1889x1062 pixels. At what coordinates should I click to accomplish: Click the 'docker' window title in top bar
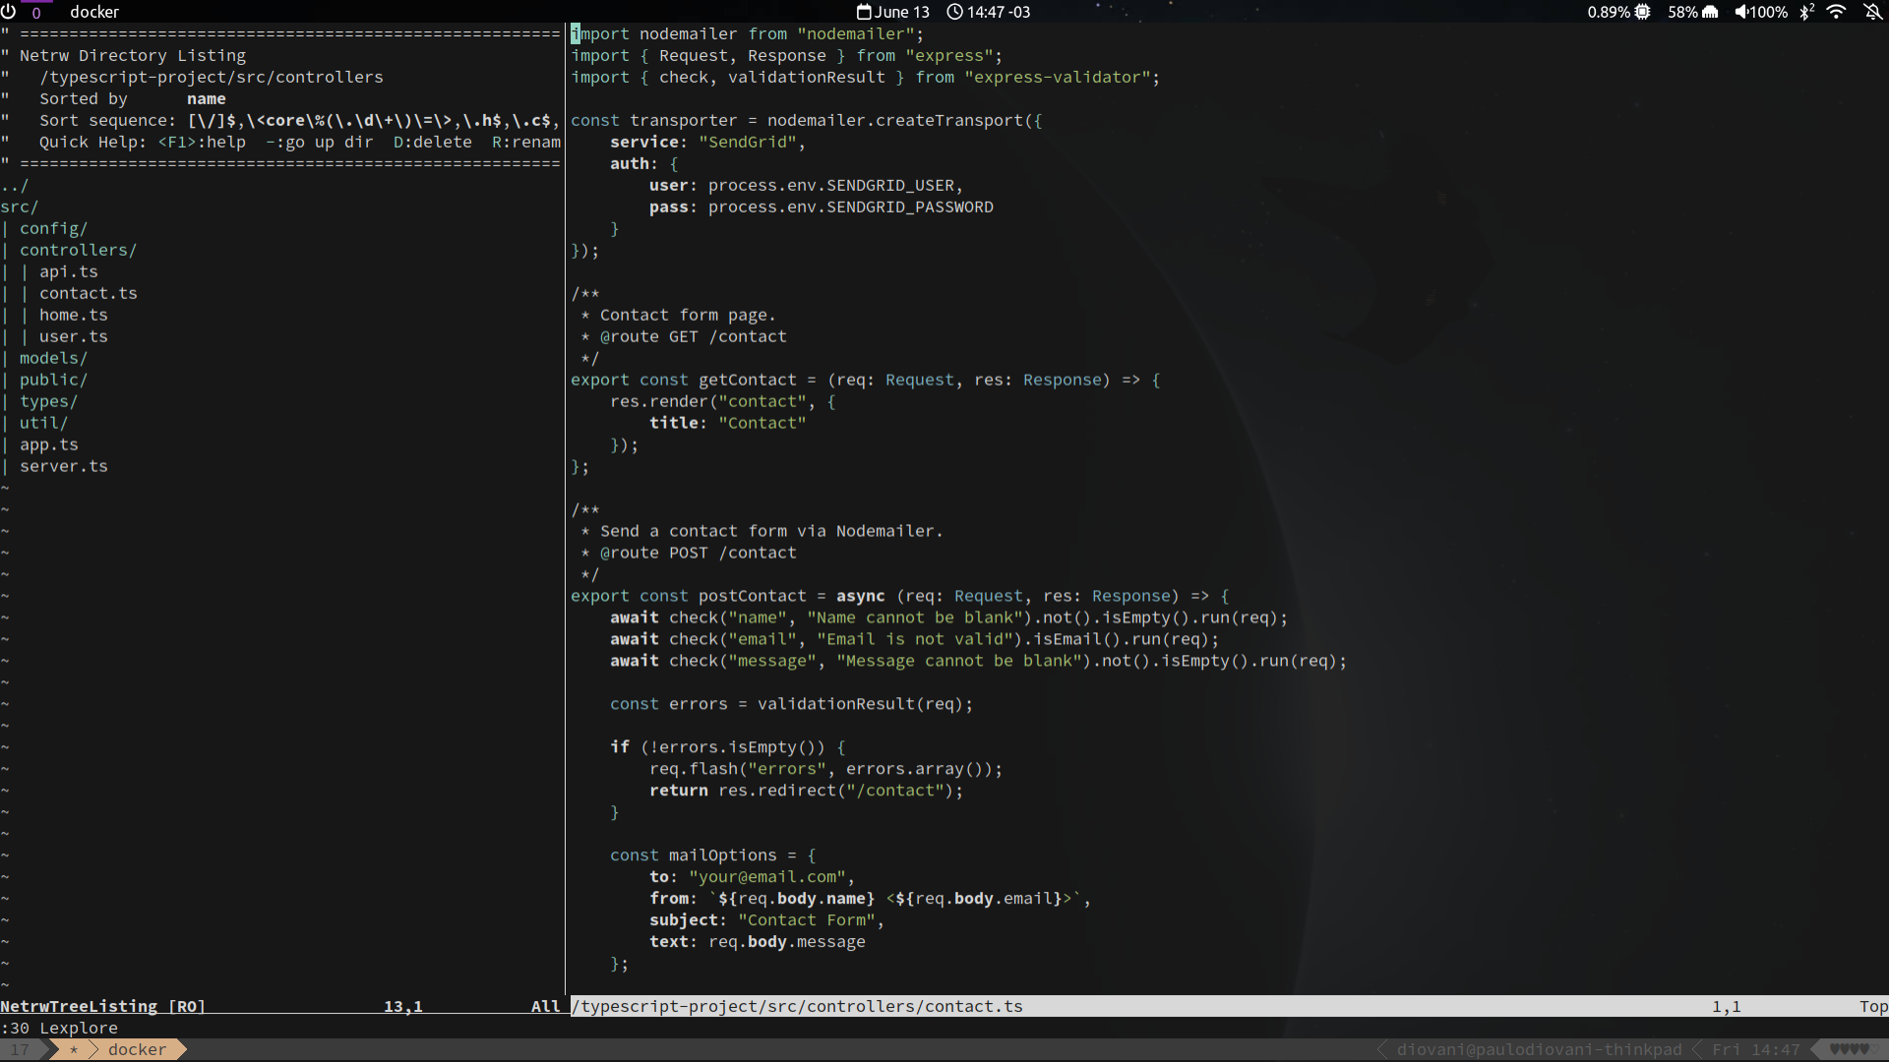94,12
